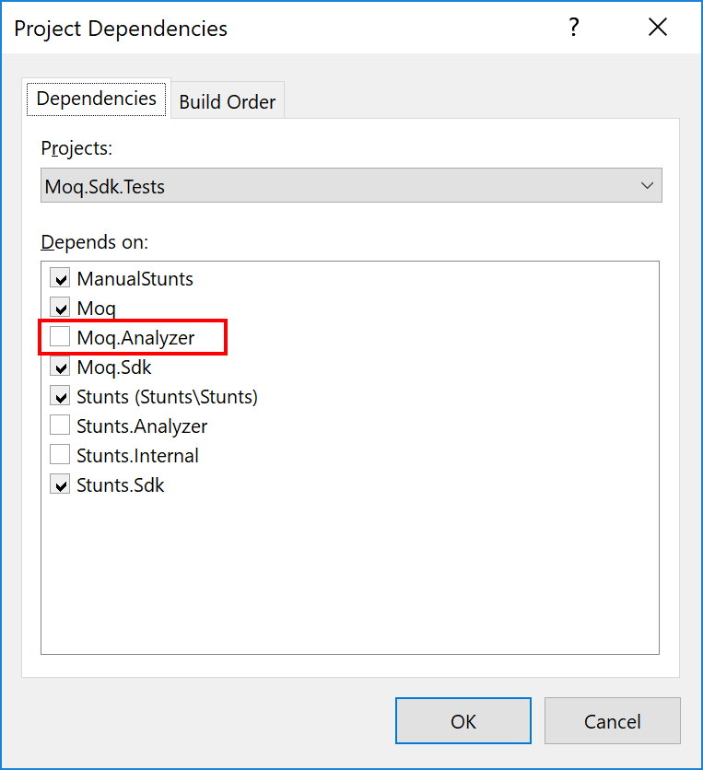Screen dimensions: 703x770
Task: Select the Dependencies tab
Action: [97, 99]
